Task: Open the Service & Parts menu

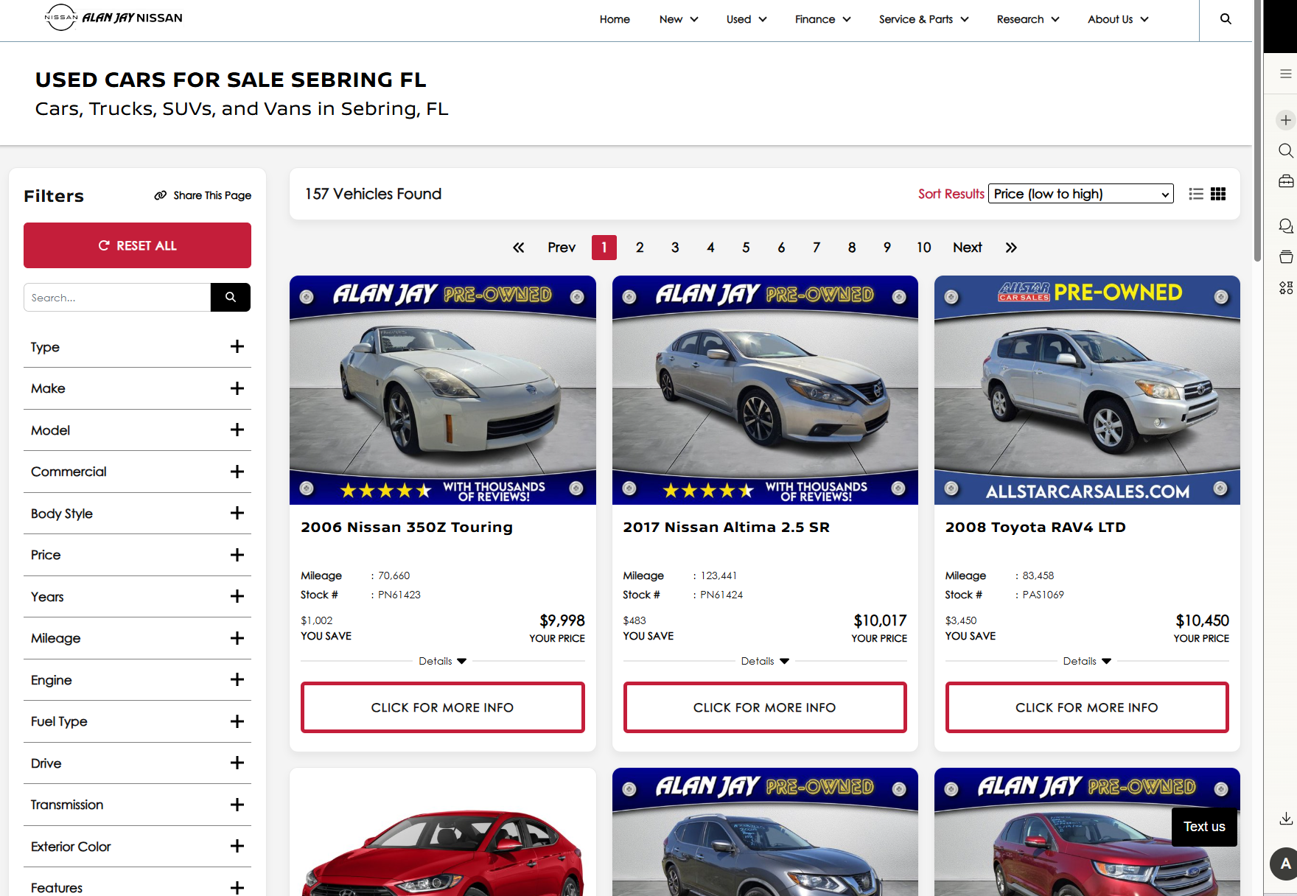Action: (x=923, y=19)
